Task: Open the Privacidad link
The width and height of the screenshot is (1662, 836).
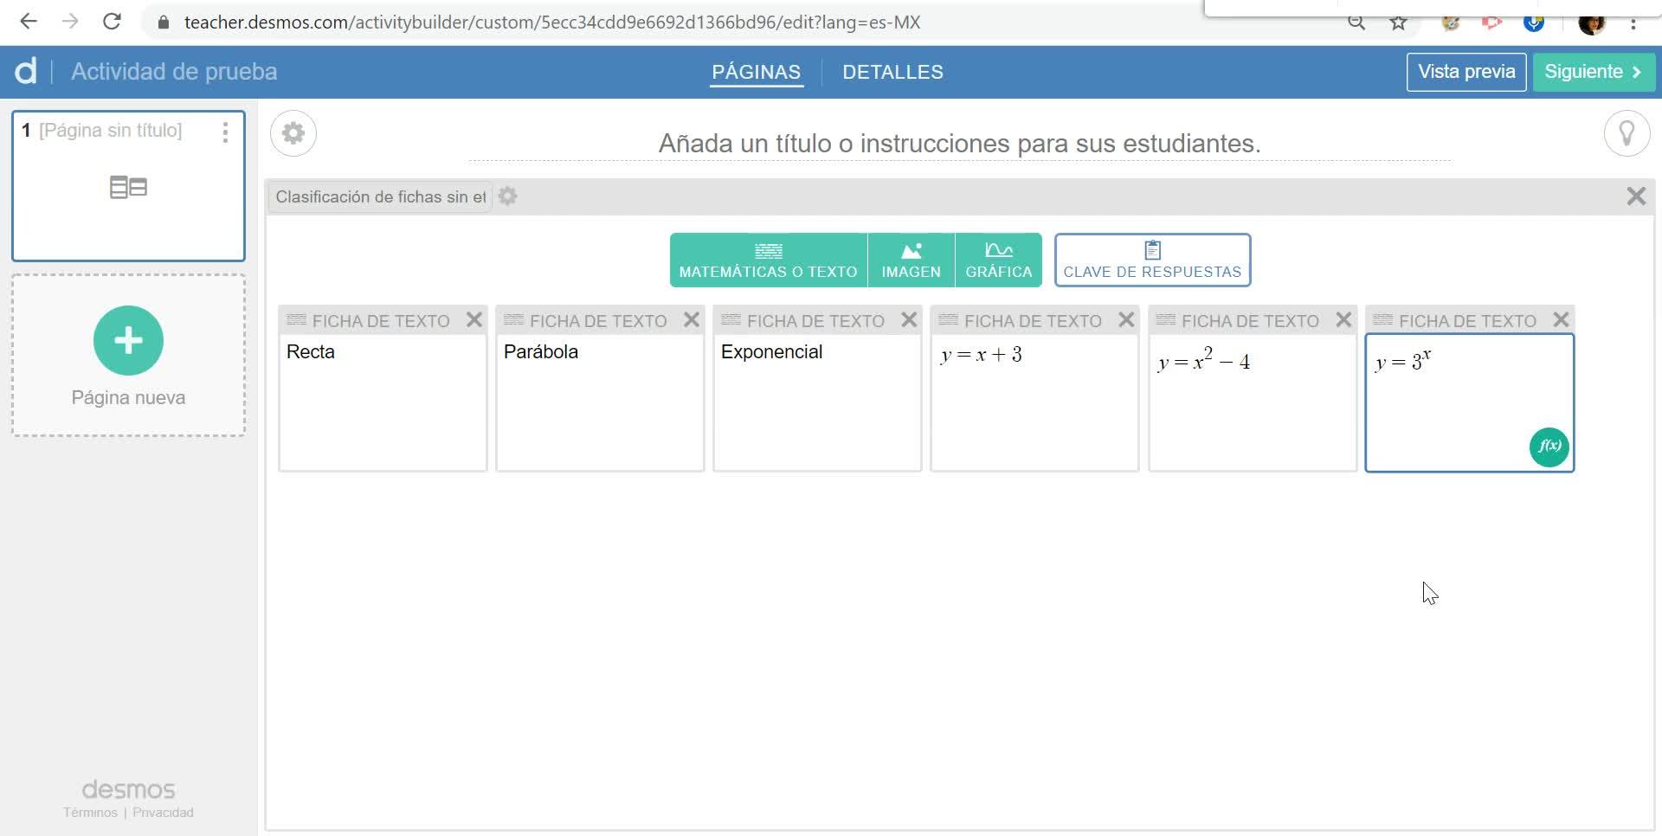Action: coord(163,813)
